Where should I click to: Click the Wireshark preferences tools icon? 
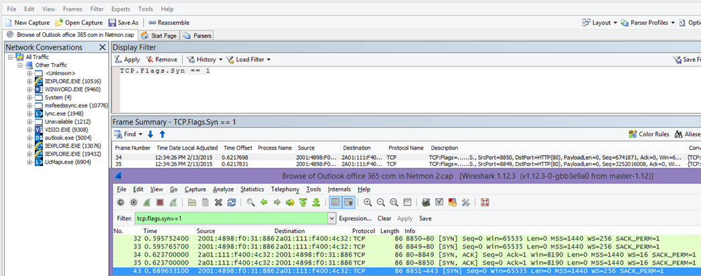466,202
